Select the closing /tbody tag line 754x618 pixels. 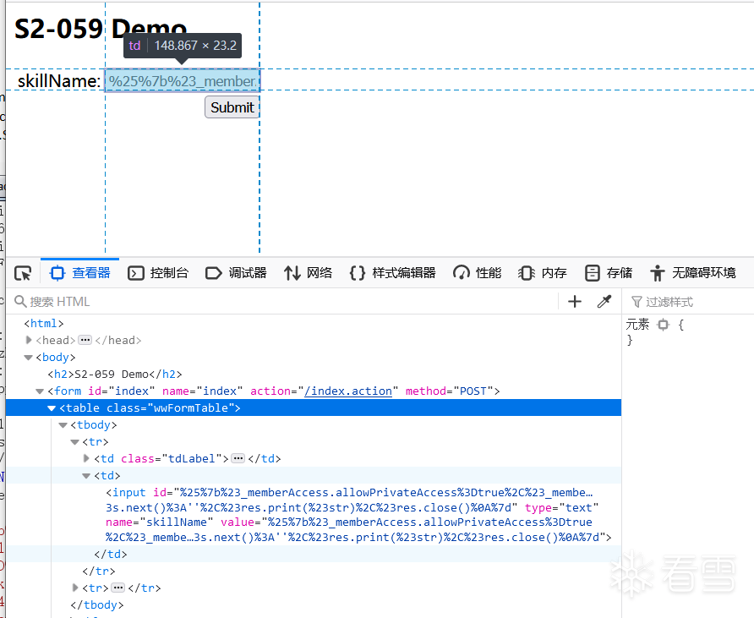click(x=96, y=604)
